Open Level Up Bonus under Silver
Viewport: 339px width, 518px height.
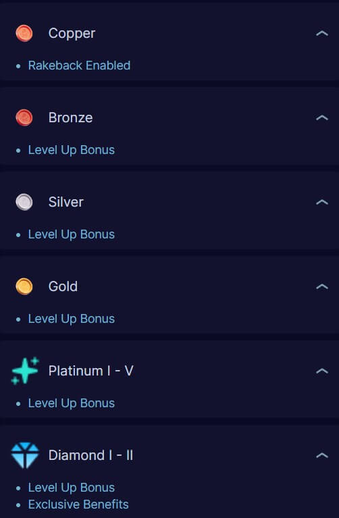[x=72, y=234]
